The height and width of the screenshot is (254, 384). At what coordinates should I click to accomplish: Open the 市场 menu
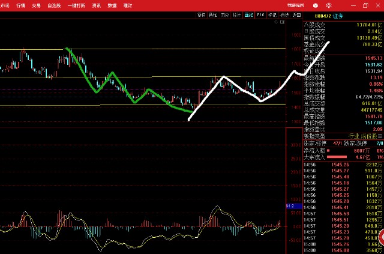(x=5, y=4)
